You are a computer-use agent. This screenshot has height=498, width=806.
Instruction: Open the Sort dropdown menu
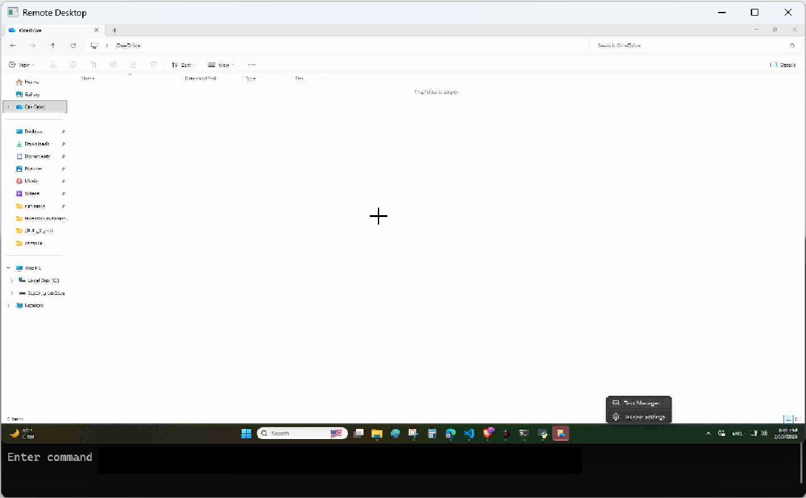point(183,65)
